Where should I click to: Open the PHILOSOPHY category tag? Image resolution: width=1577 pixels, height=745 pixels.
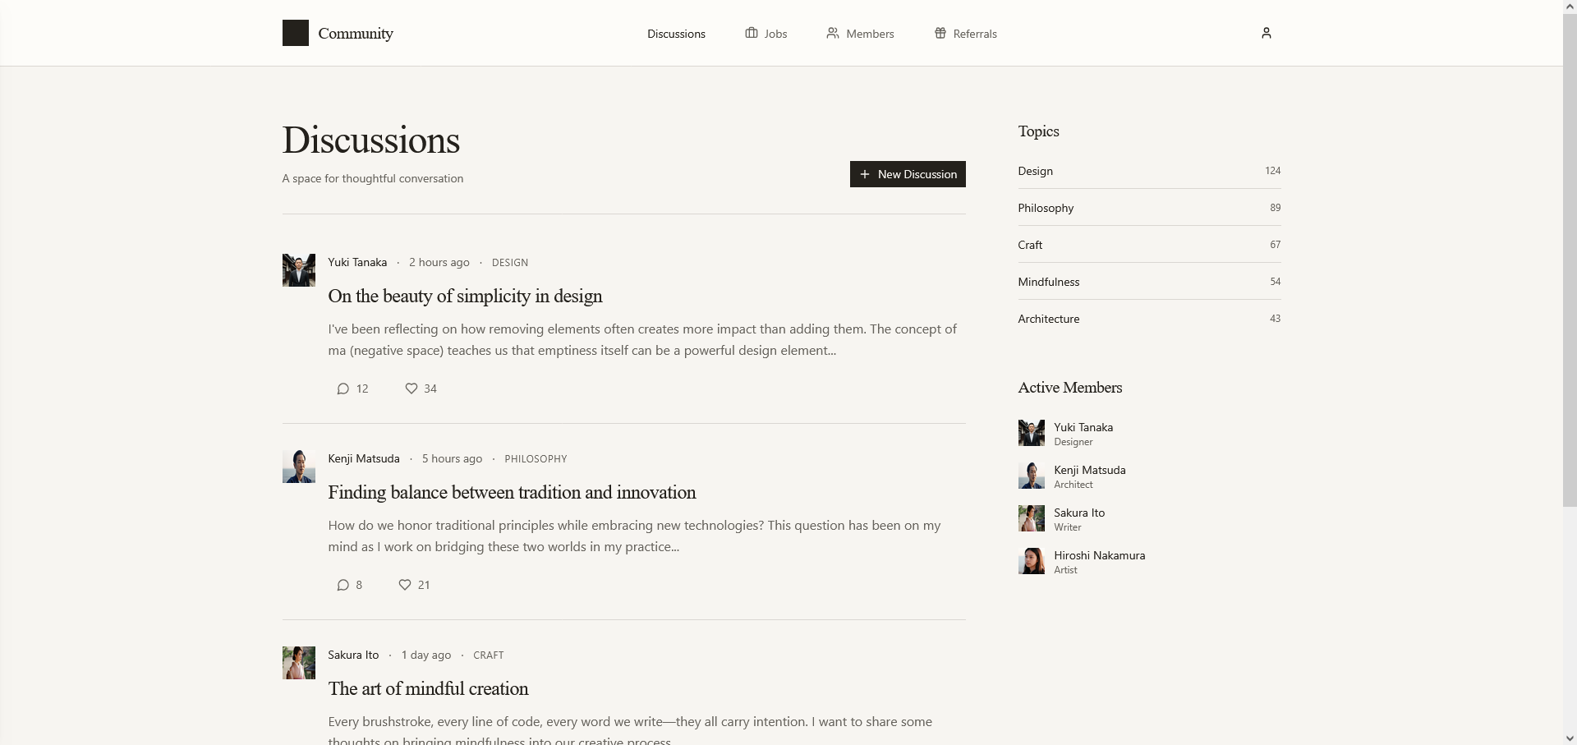[536, 458]
